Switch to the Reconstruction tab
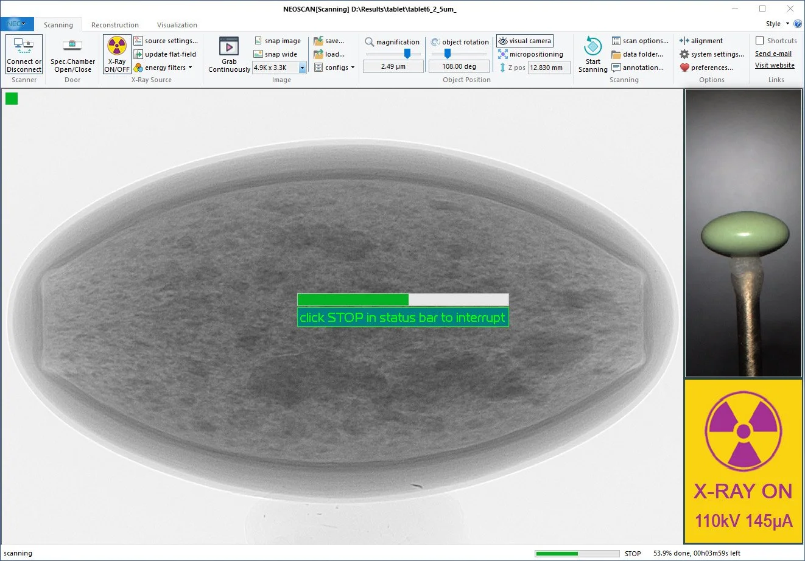 click(115, 25)
